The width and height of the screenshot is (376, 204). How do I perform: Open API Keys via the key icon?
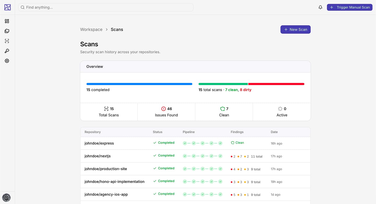point(7,51)
